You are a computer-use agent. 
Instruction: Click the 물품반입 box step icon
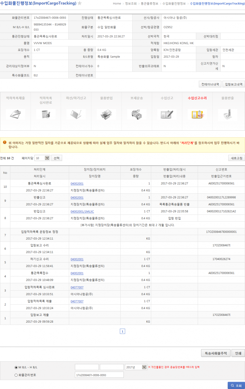[106, 114]
